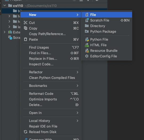The height and width of the screenshot is (140, 144).
Task: Click the Reload from Disk refresh icon
Action: [26, 132]
